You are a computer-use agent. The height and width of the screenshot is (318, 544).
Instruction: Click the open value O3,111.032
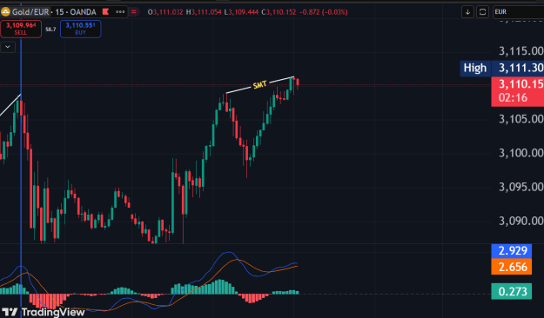pos(165,12)
